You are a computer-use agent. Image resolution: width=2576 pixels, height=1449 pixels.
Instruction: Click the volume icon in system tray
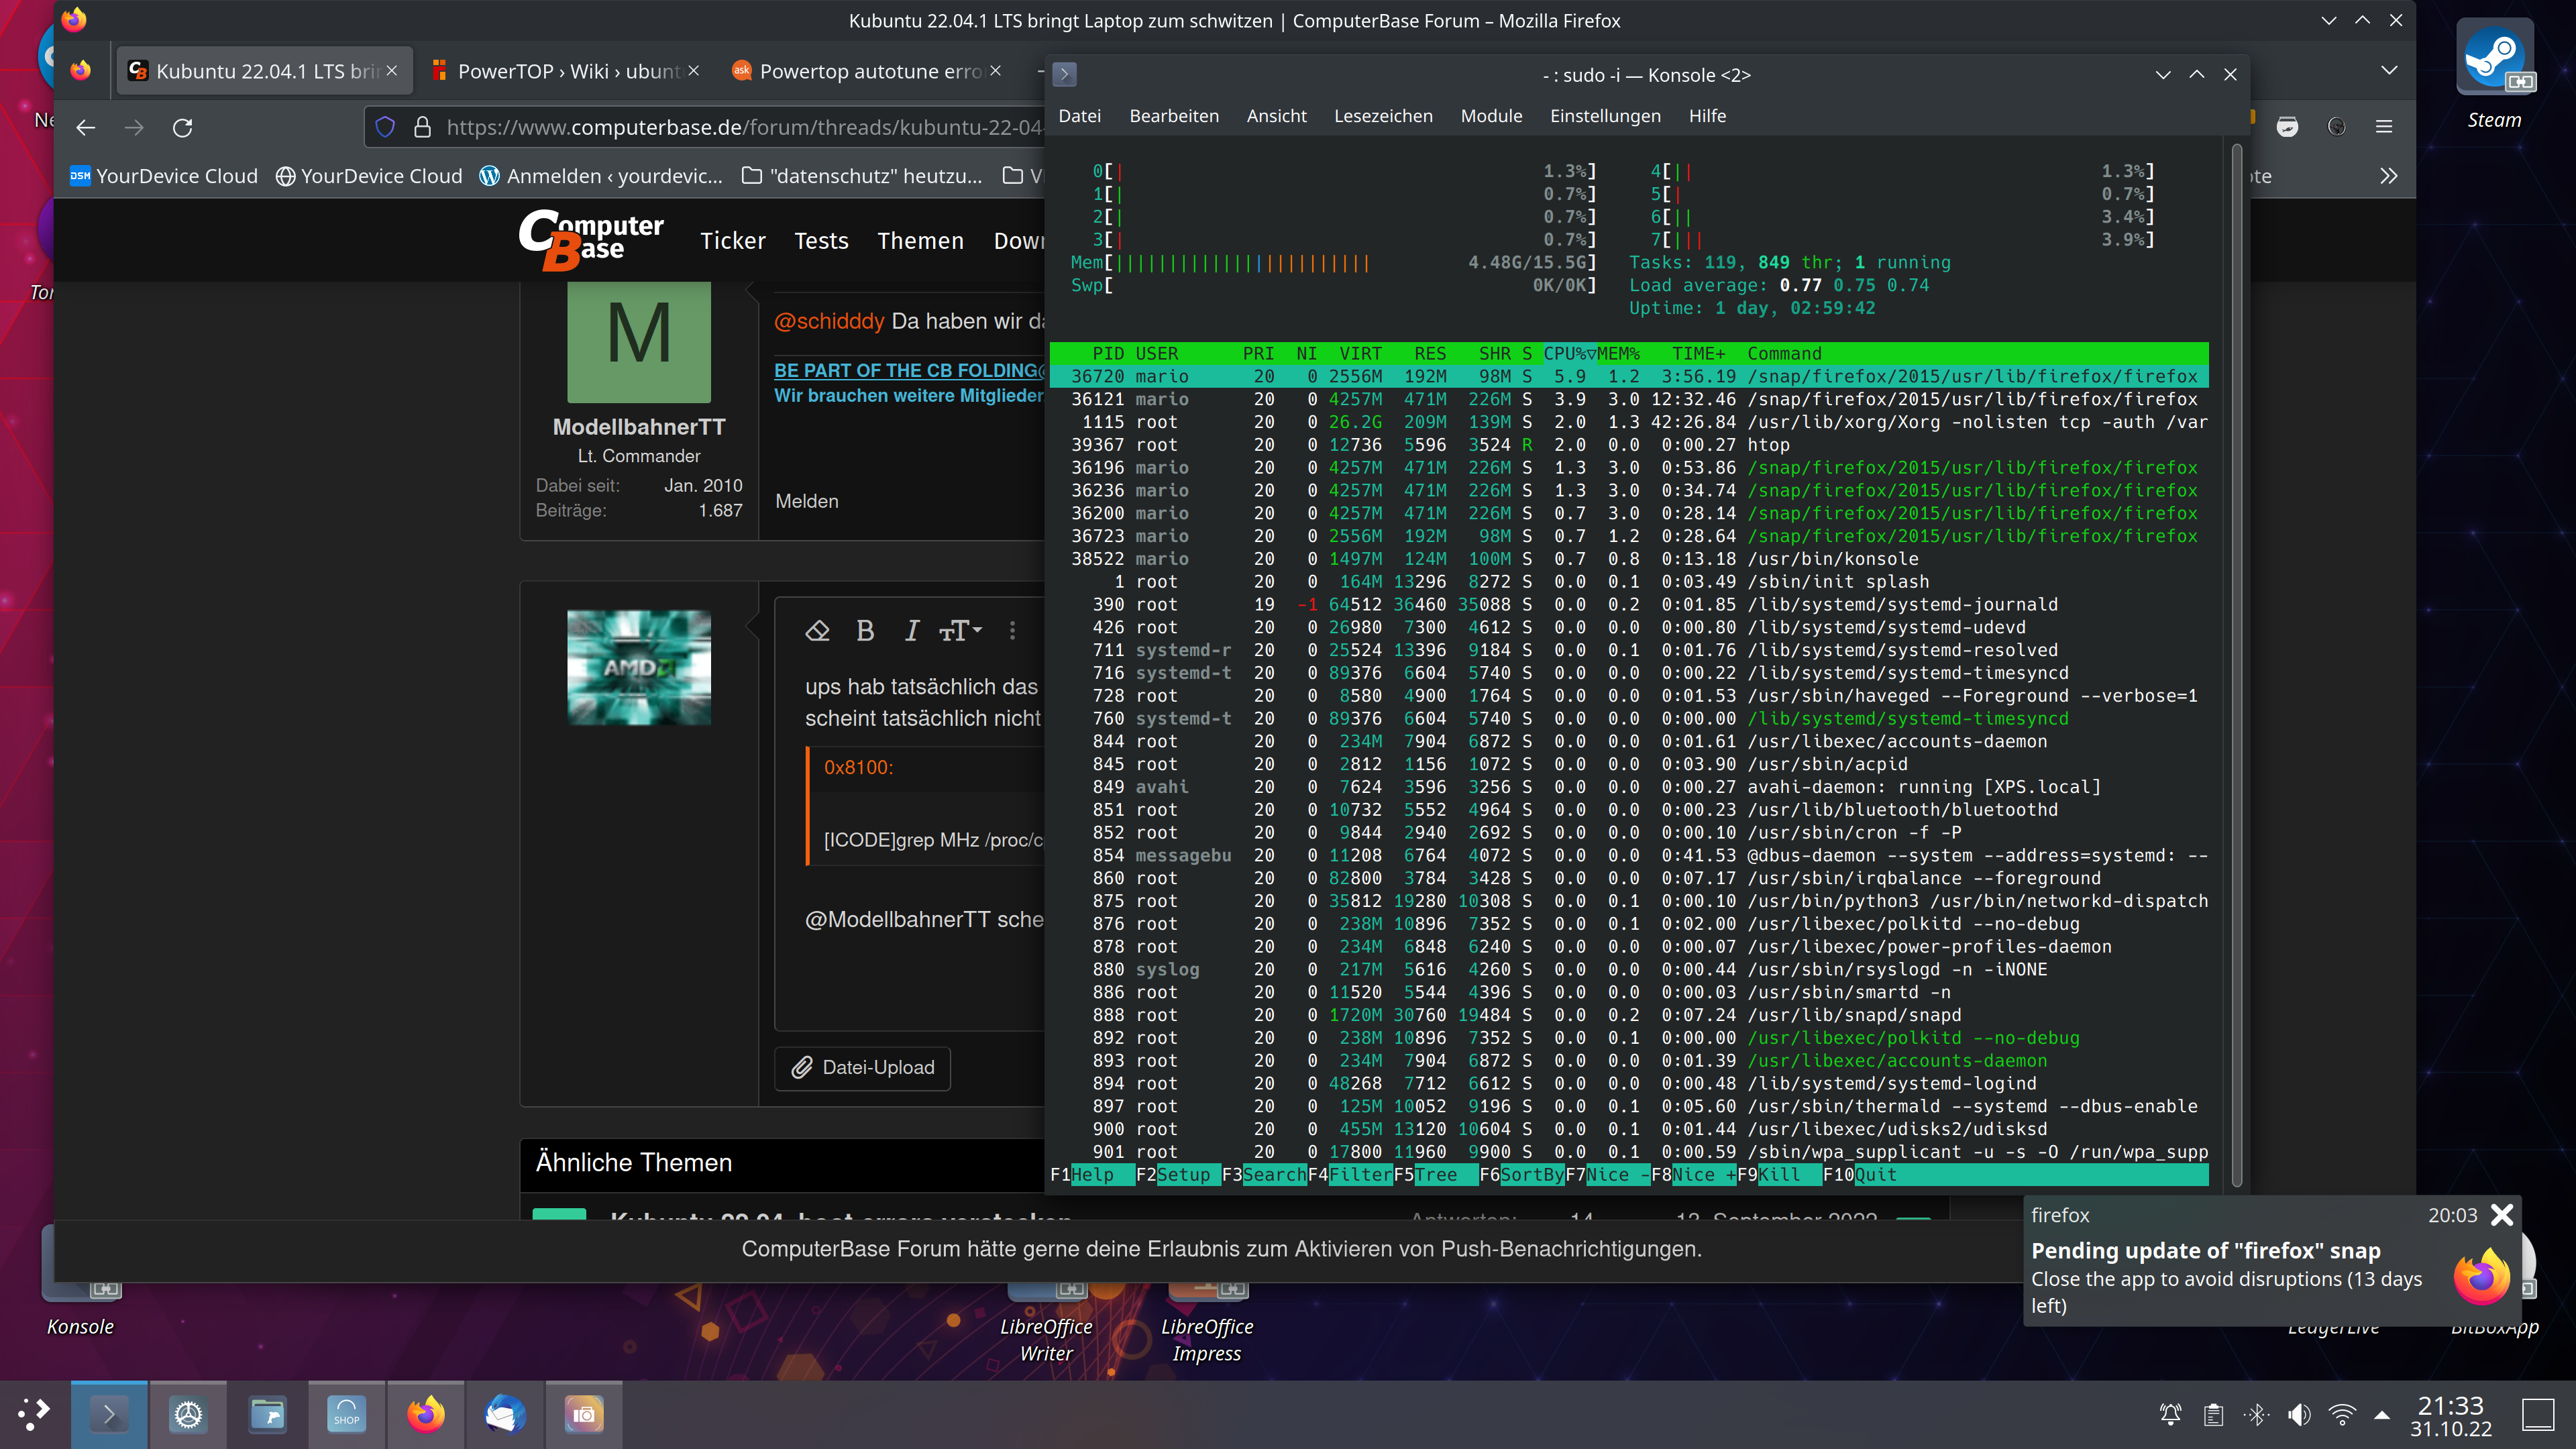pyautogui.click(x=2299, y=1414)
